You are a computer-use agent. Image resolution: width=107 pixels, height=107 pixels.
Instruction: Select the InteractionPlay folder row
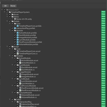click(53, 102)
